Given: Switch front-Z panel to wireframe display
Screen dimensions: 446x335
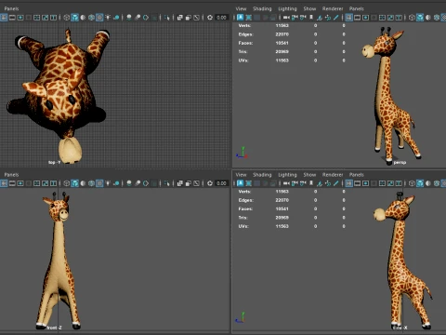Looking at the screenshot, I should [x=66, y=183].
